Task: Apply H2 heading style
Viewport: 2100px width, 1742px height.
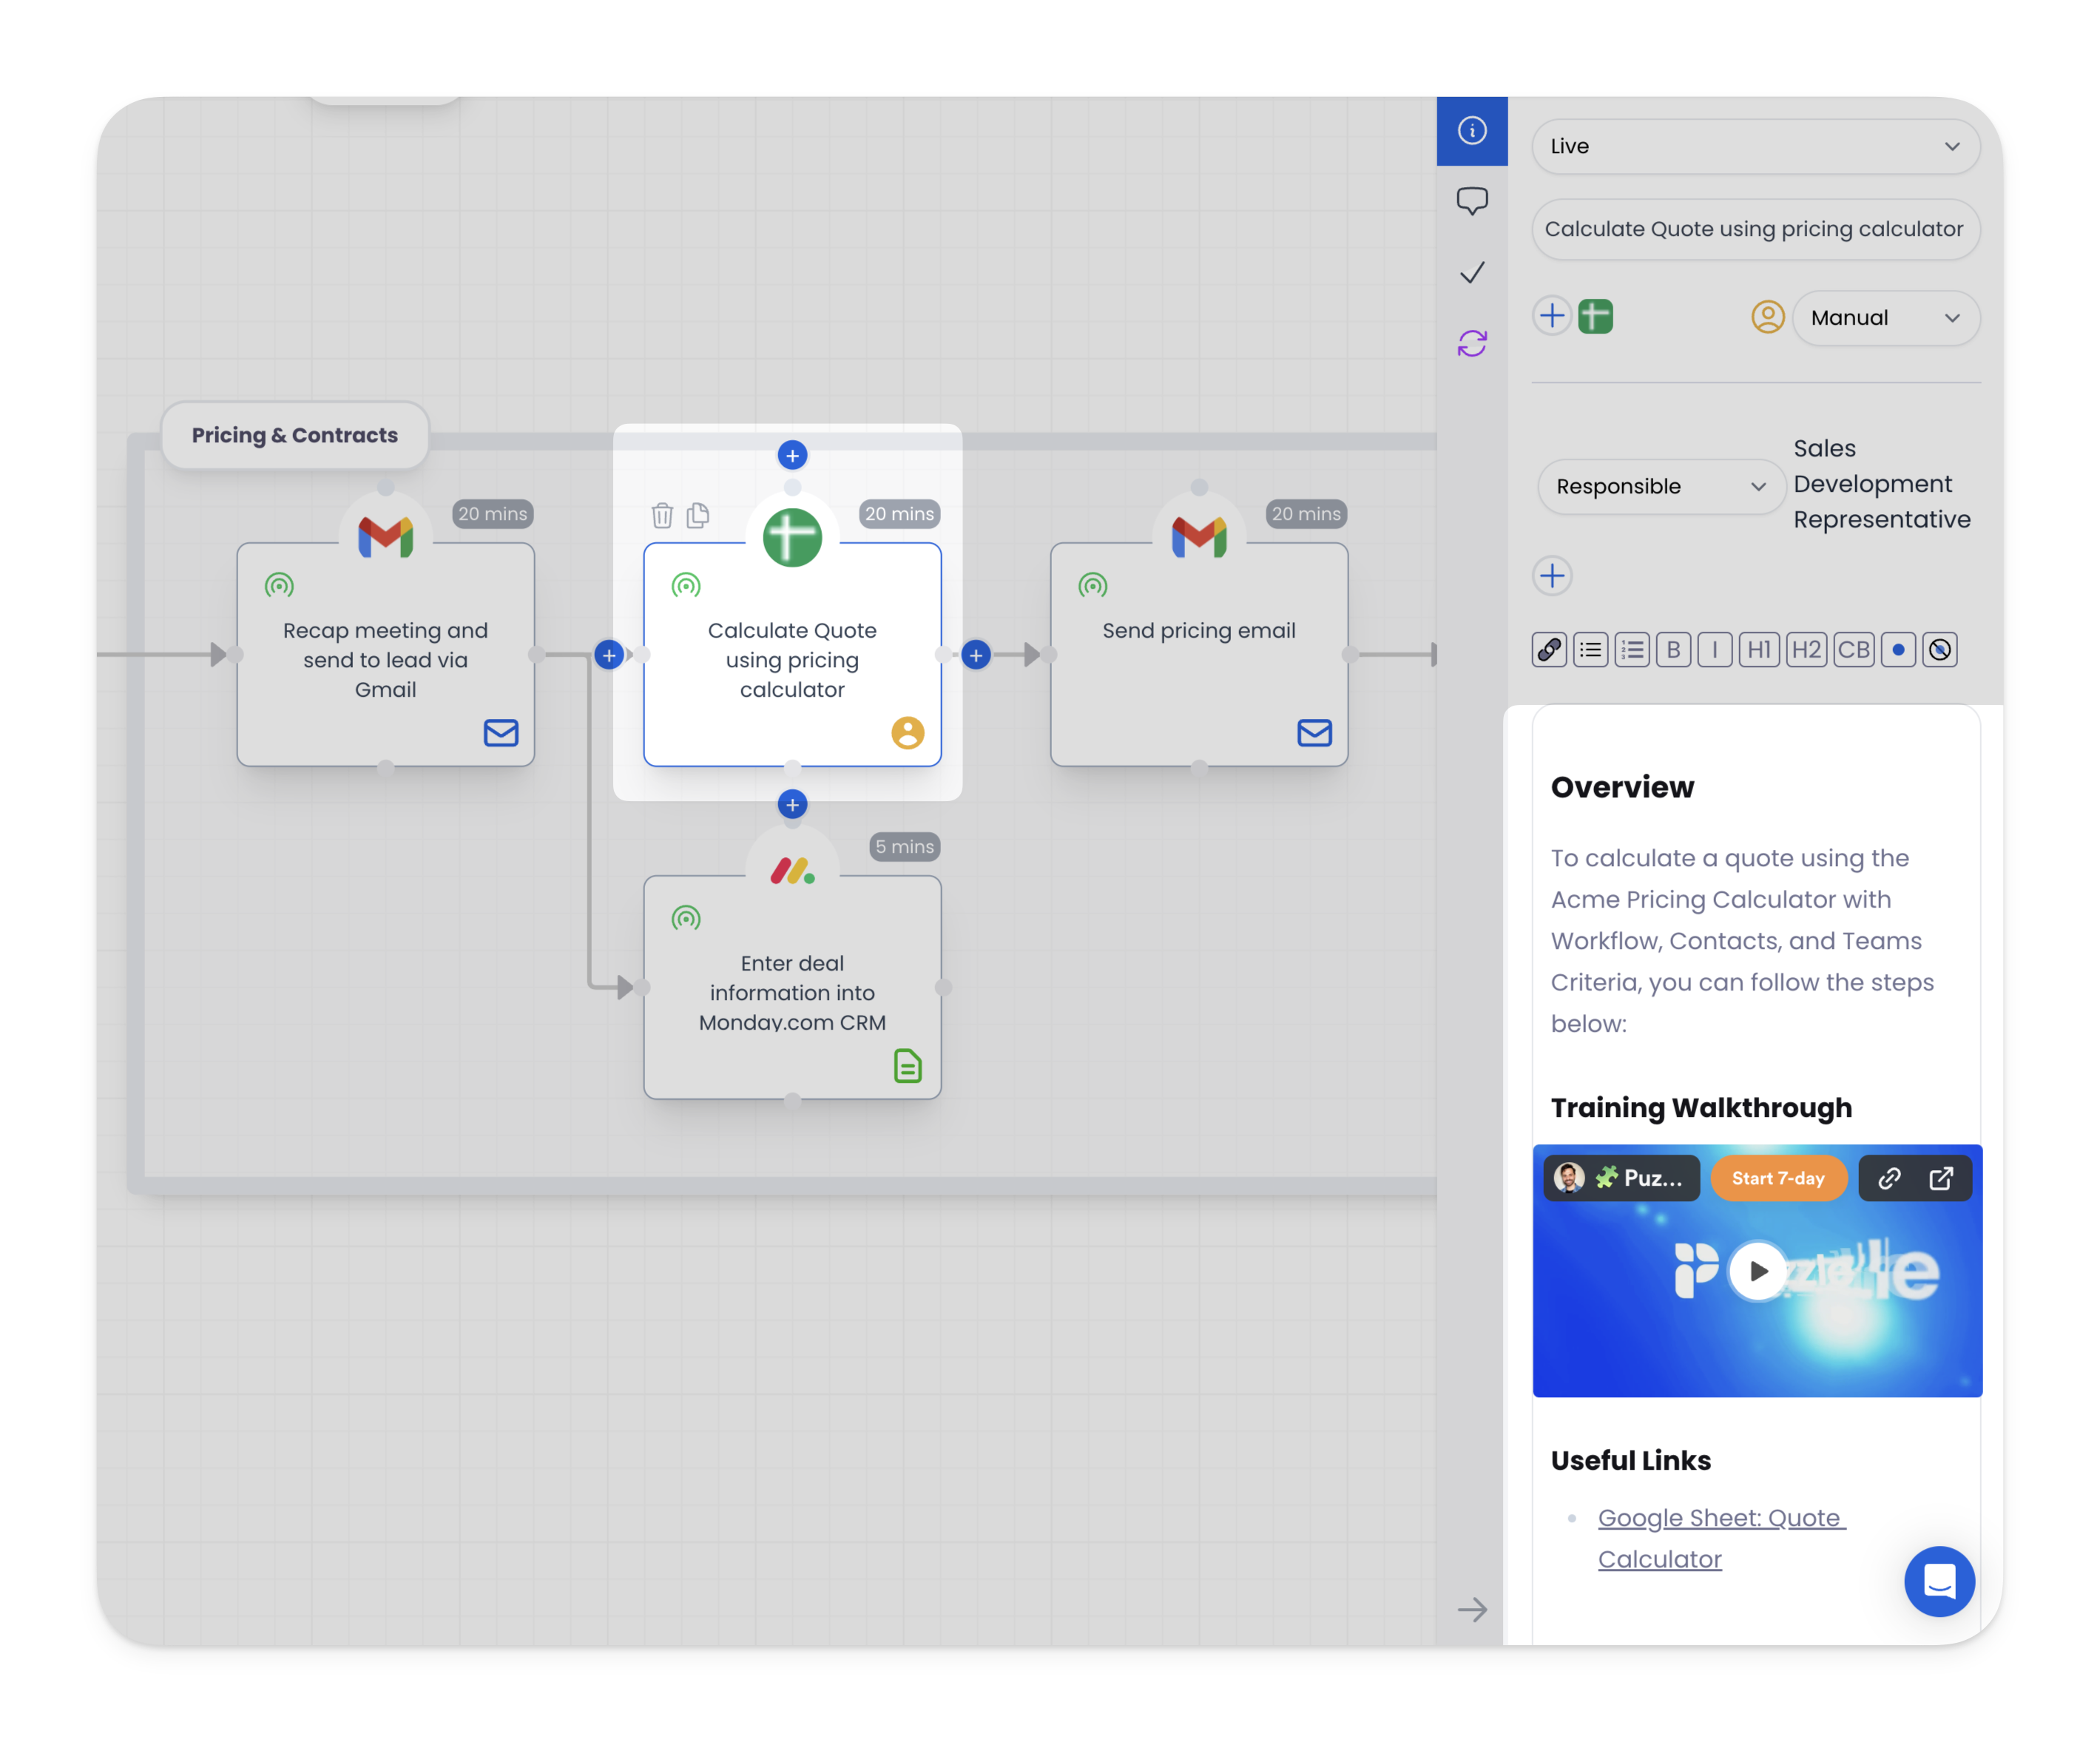Action: 1806,650
